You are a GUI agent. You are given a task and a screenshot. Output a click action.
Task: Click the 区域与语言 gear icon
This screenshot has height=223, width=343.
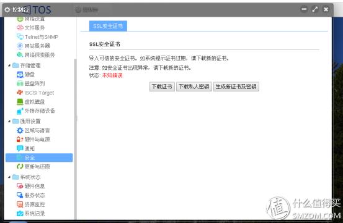tap(20, 130)
